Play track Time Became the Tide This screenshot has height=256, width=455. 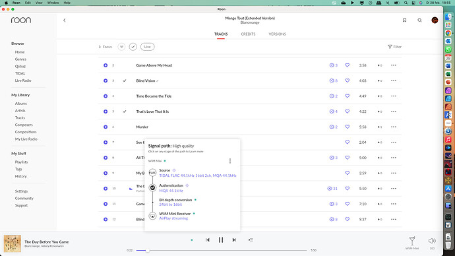click(106, 96)
